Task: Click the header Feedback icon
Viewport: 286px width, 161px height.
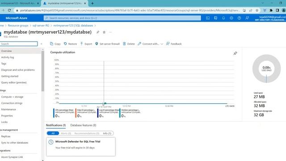Action: coord(247,18)
